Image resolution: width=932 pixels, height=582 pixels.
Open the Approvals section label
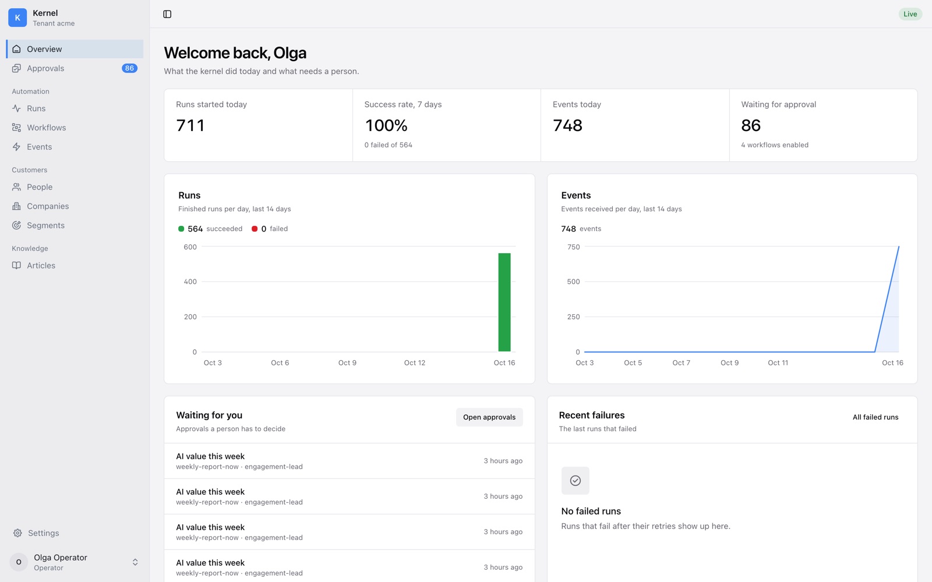(45, 68)
